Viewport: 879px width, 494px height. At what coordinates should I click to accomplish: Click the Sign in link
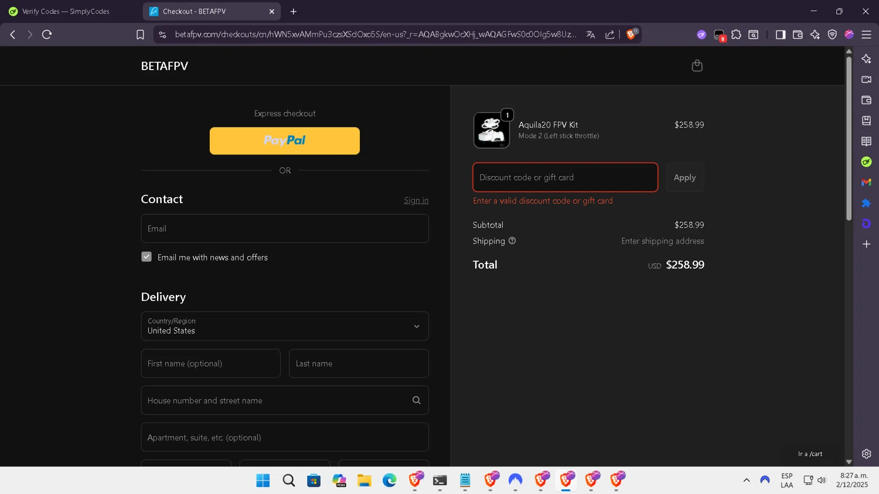click(416, 200)
